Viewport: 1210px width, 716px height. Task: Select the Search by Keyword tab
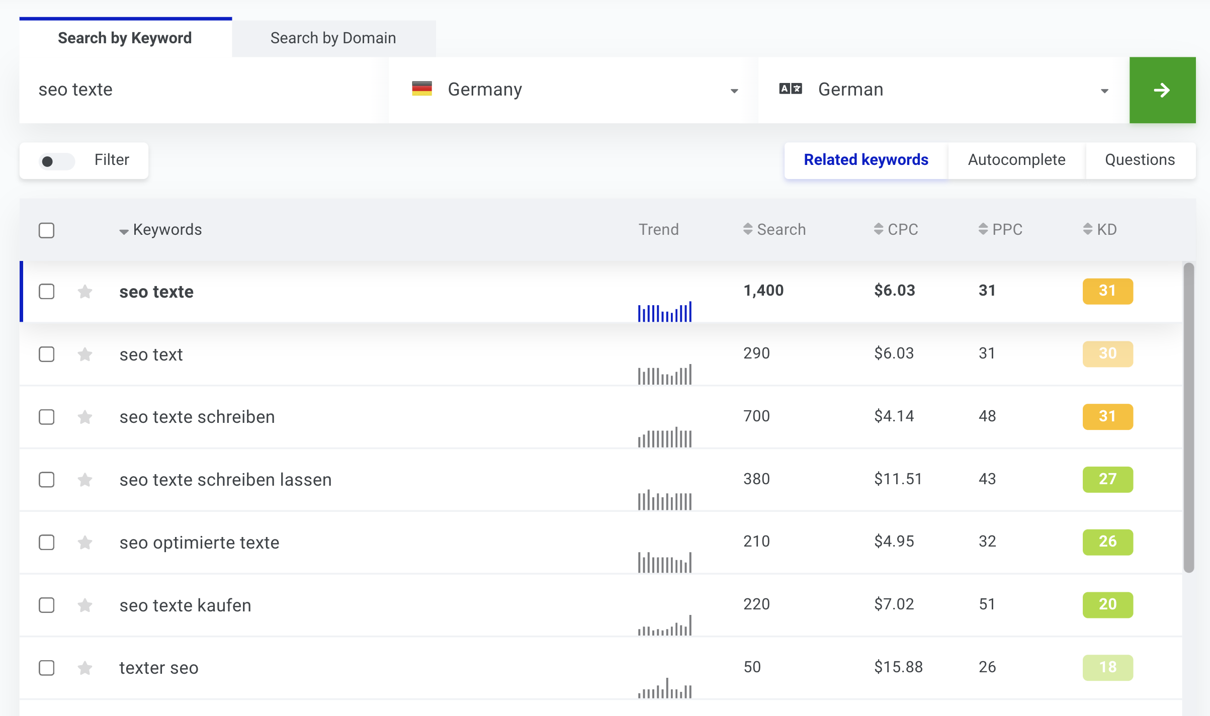coord(125,38)
